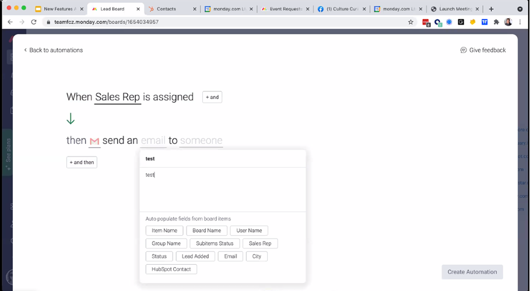Add another action with + and then
The height and width of the screenshot is (291, 530).
pyautogui.click(x=82, y=162)
